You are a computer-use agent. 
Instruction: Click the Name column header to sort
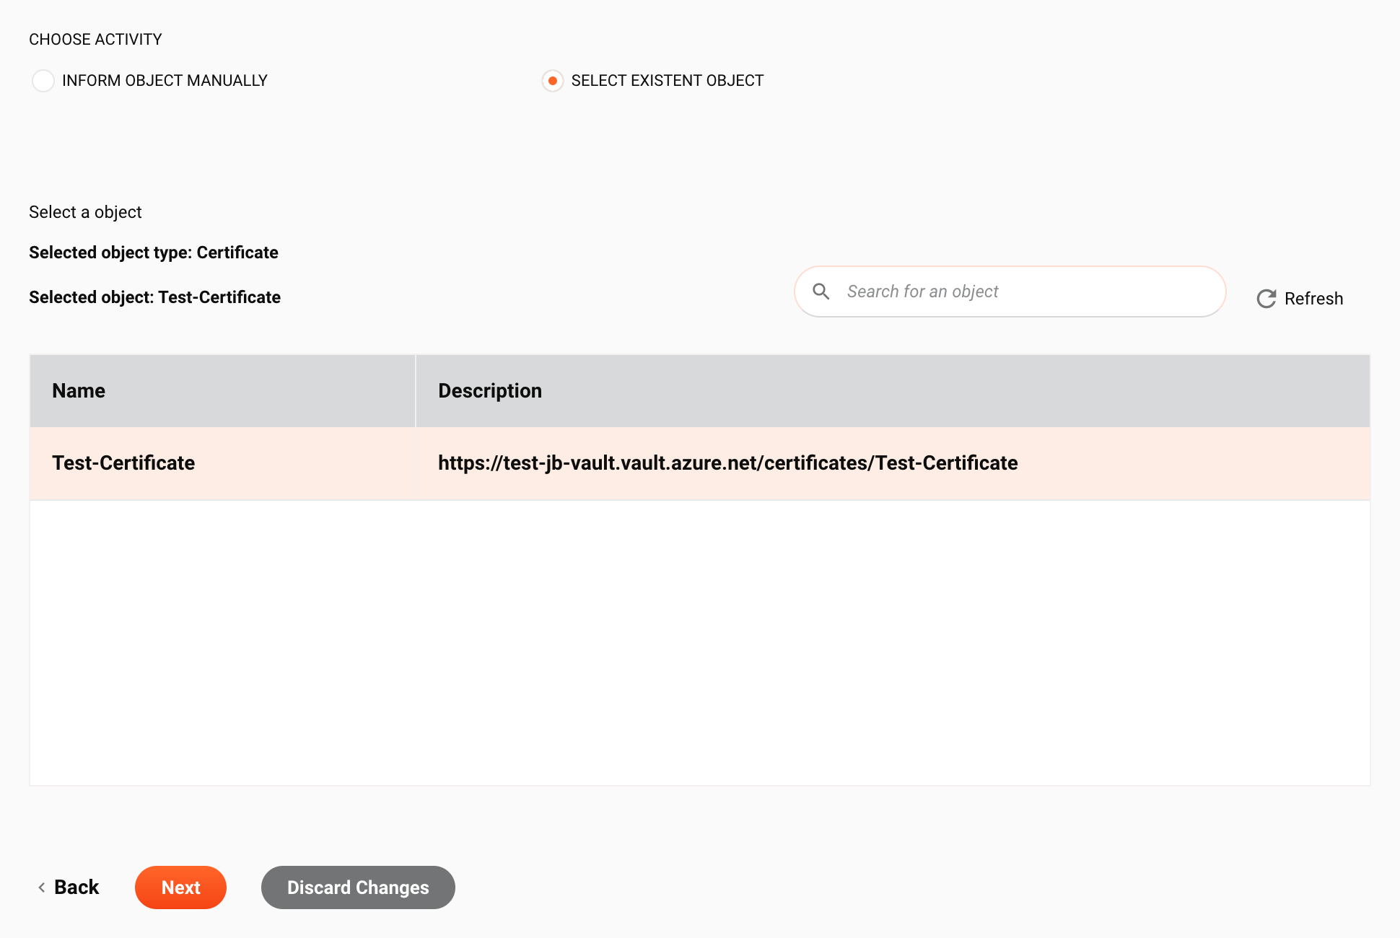click(79, 390)
